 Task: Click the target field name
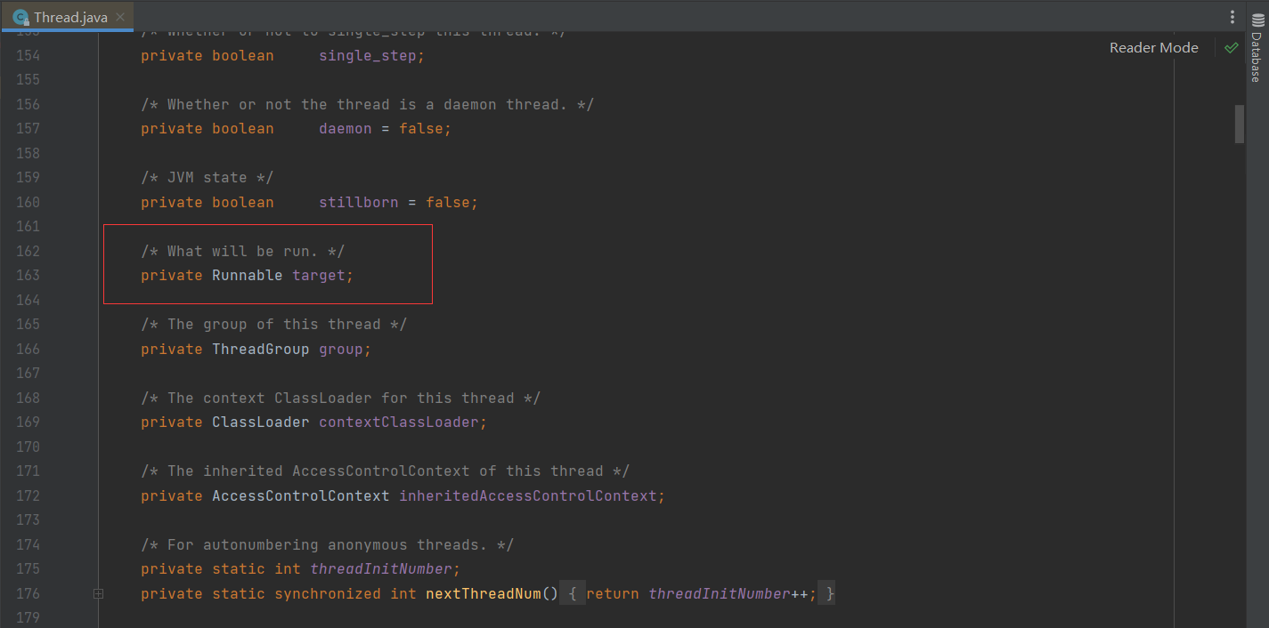319,276
